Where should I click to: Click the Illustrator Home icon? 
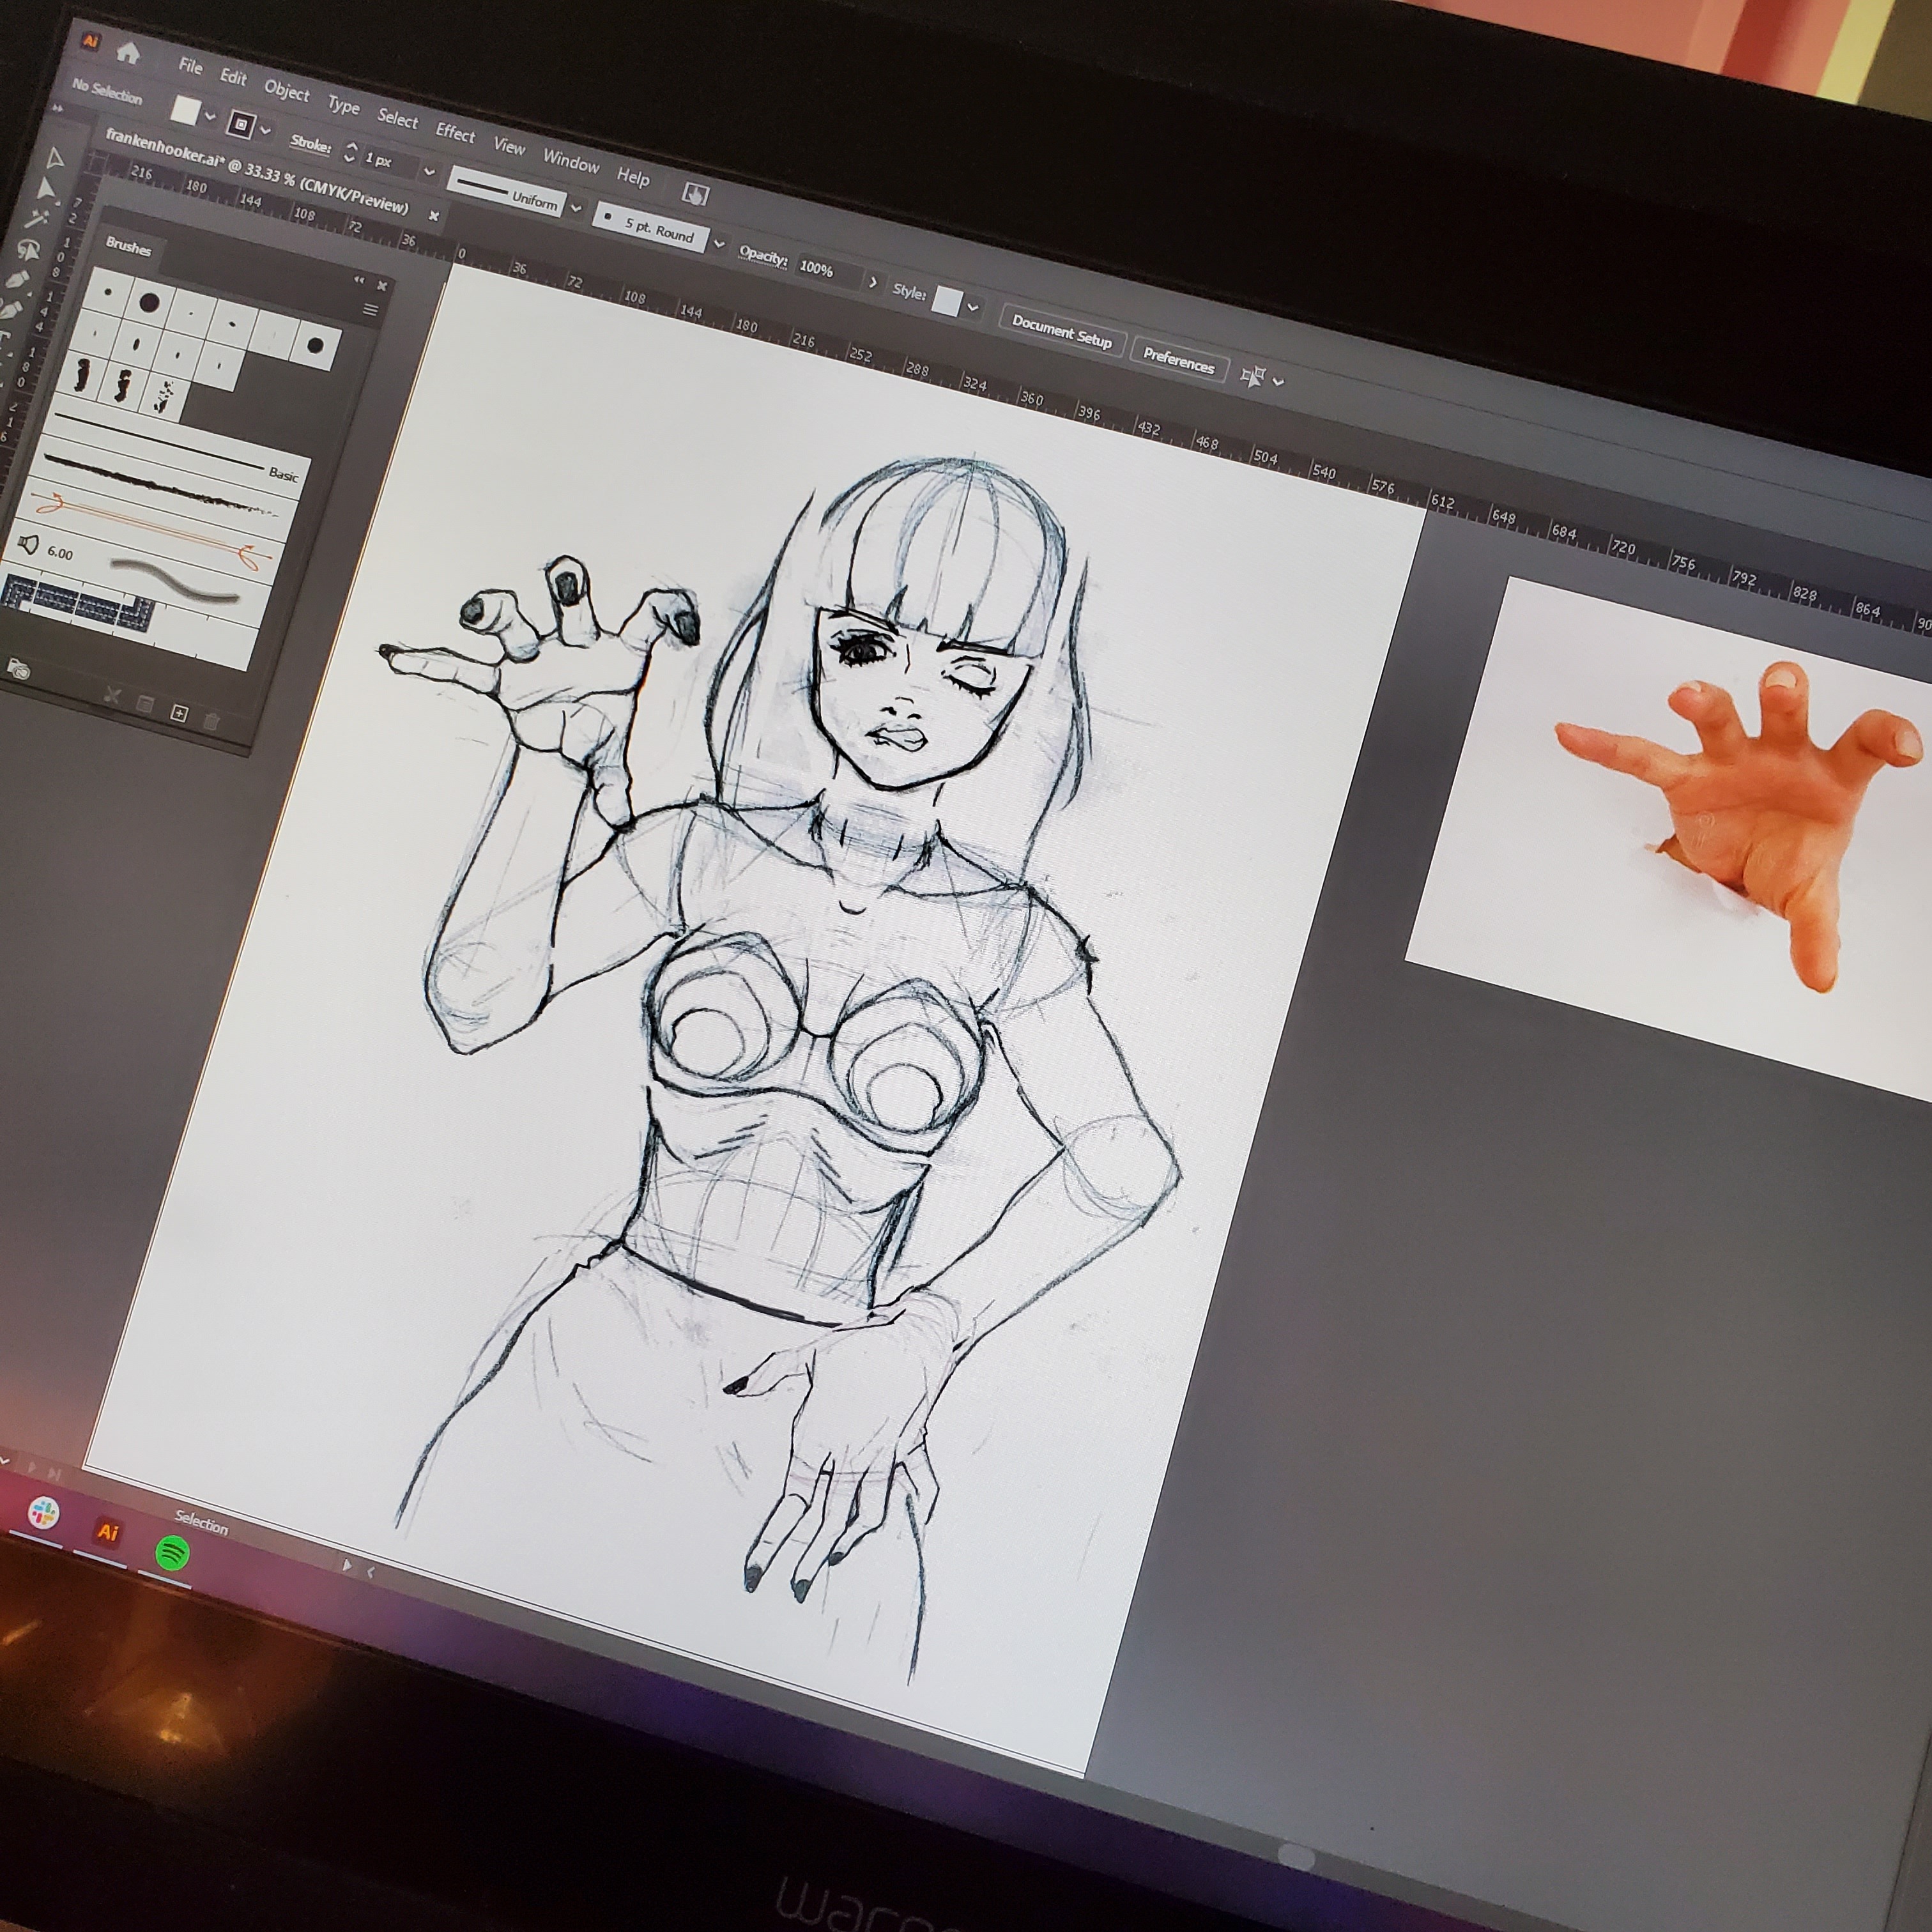click(127, 52)
